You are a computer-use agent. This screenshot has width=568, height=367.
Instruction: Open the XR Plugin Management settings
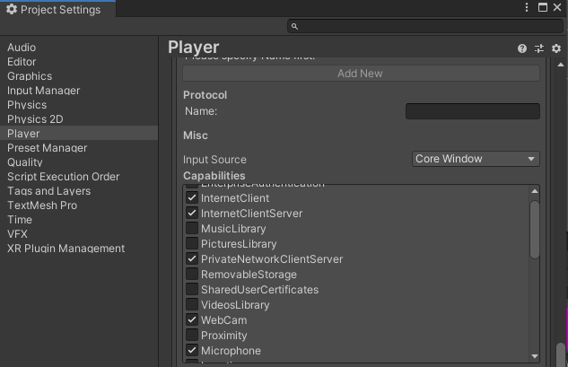tap(79, 249)
